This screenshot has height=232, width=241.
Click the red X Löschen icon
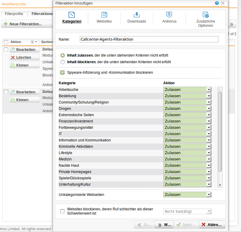tap(13, 57)
